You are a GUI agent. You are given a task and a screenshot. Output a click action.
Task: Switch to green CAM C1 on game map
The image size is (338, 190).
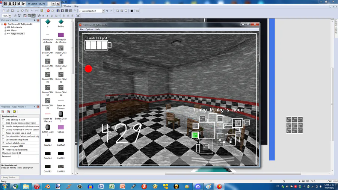pos(195,135)
